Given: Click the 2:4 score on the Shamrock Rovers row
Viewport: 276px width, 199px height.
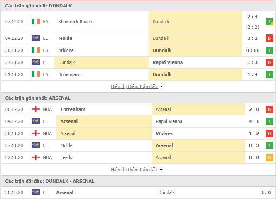Looking at the screenshot, I should (x=252, y=17).
